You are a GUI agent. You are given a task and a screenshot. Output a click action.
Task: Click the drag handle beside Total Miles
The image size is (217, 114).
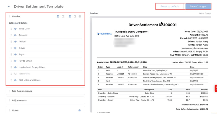(11, 74)
